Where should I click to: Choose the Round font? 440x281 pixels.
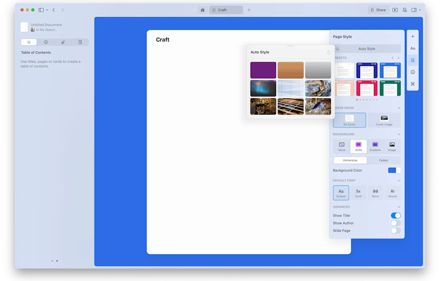tap(393, 193)
